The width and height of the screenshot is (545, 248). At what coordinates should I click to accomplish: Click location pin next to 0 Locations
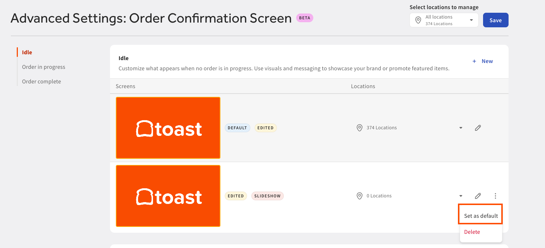tap(360, 196)
